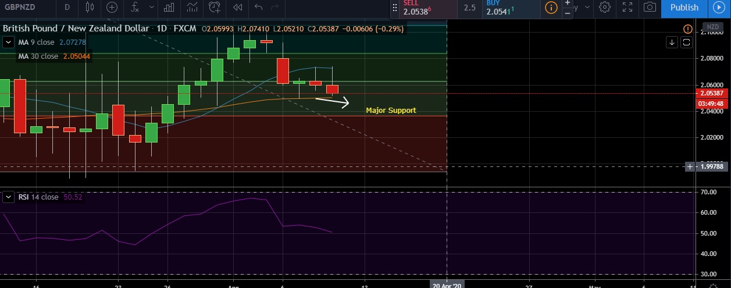Screen dimensions: 731x288
Task: Open chart settings gear icon
Action: (605, 8)
